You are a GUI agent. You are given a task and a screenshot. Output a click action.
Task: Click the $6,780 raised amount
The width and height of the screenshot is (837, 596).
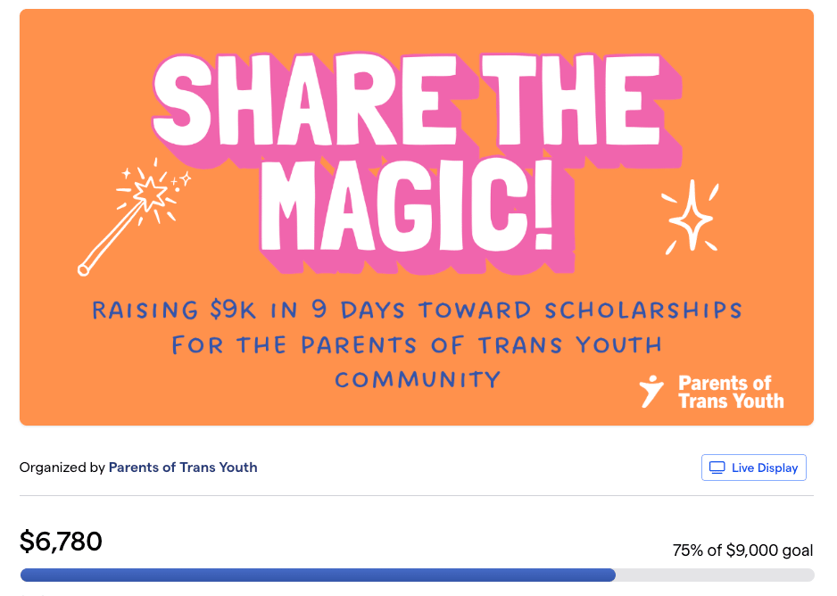pos(61,541)
